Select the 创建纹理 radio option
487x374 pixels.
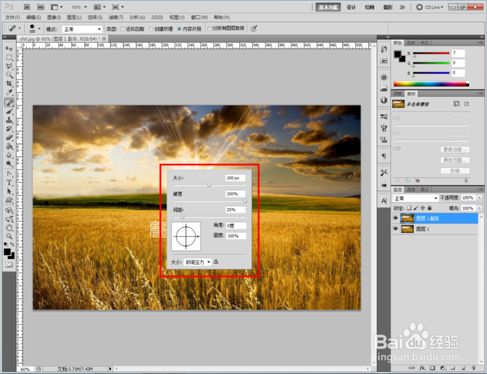point(151,29)
